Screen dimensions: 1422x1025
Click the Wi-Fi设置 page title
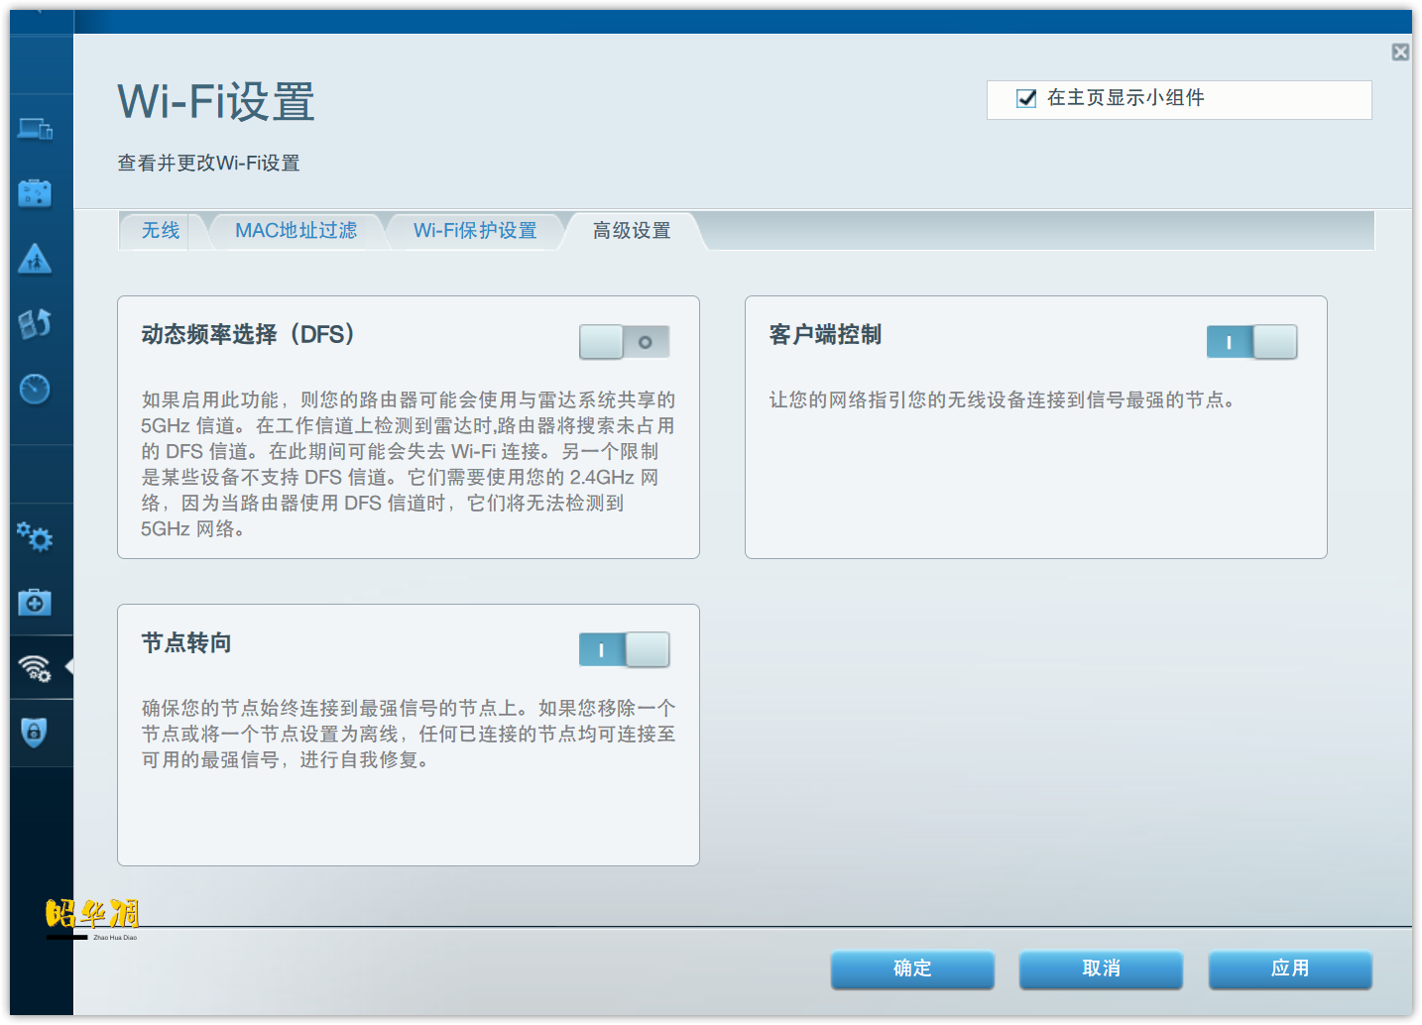tap(216, 102)
